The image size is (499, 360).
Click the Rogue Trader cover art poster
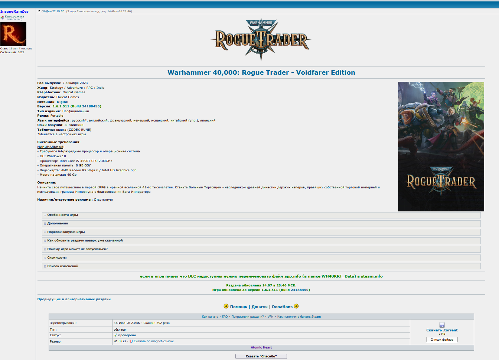[441, 146]
